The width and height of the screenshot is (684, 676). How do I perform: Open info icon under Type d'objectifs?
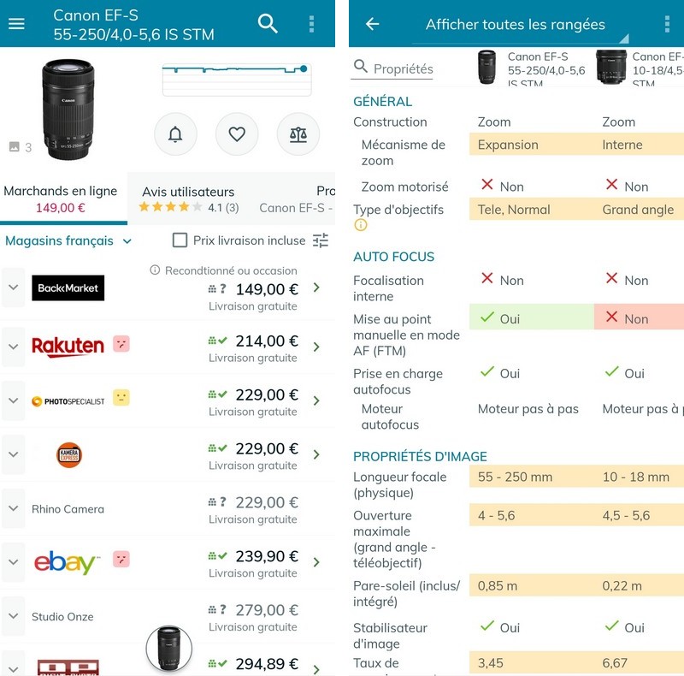[x=361, y=225]
